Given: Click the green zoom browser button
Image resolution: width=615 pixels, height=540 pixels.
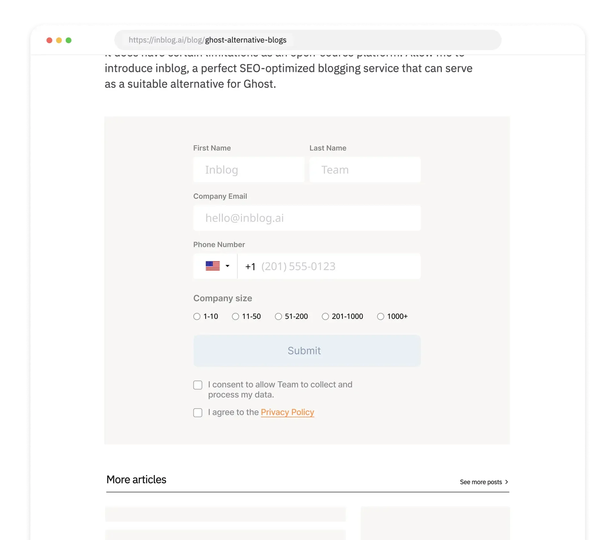Looking at the screenshot, I should 69,40.
